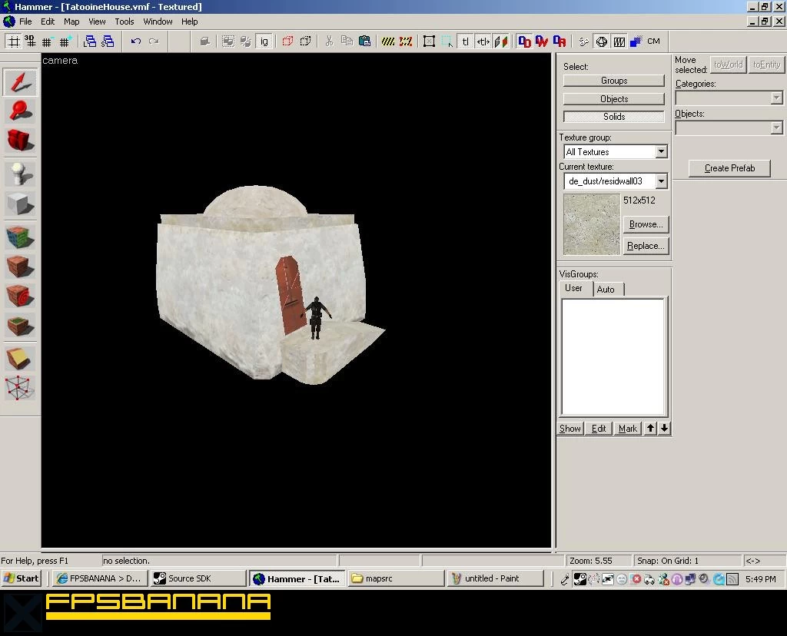Viewport: 787px width, 636px height.
Task: Select the Clipping tool
Action: (20, 359)
